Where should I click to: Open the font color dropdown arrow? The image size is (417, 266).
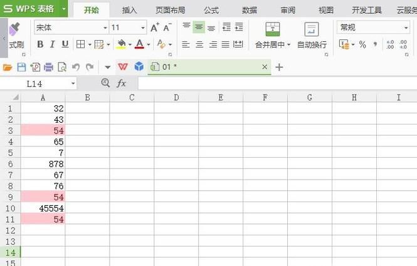tap(149, 44)
